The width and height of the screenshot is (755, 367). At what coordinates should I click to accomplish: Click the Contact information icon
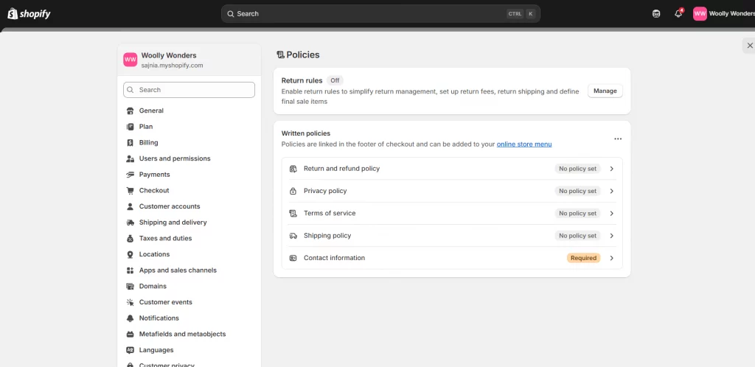coord(293,258)
